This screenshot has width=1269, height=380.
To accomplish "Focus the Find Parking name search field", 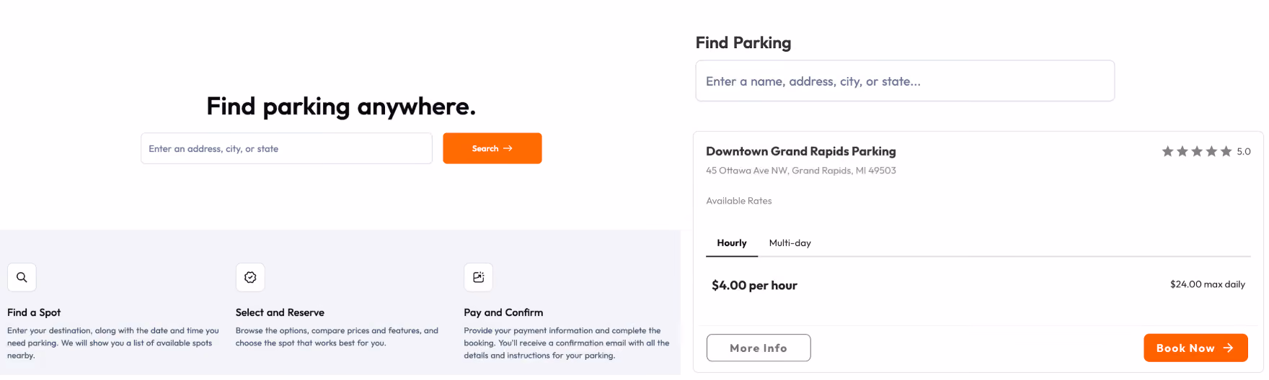I will [905, 81].
